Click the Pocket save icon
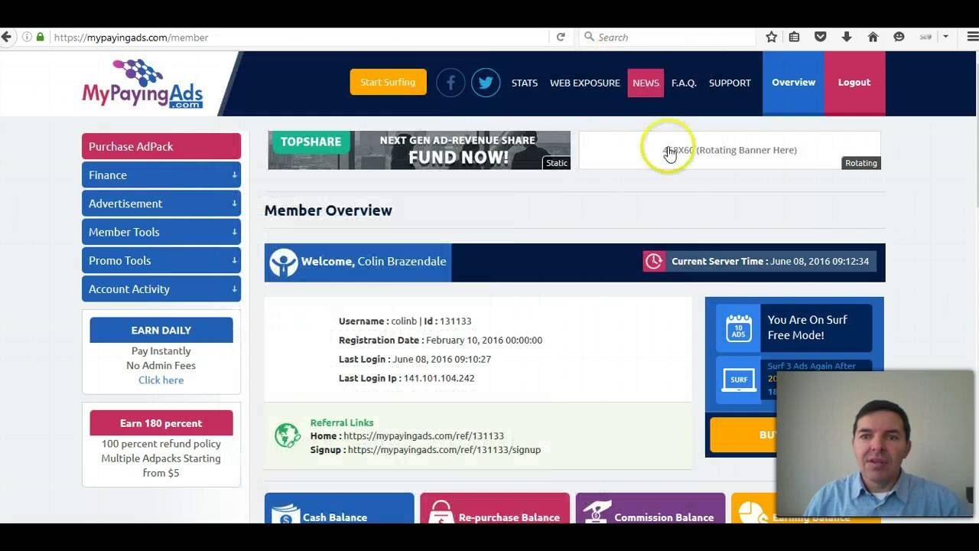979x551 pixels. (821, 37)
